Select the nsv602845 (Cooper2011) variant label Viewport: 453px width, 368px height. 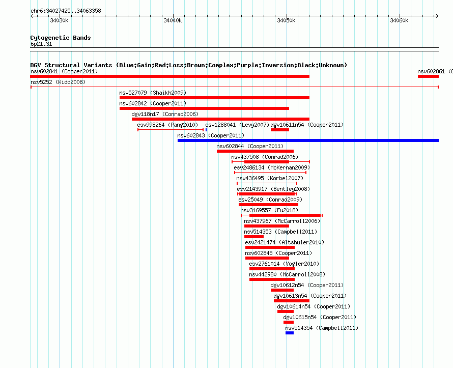278,253
